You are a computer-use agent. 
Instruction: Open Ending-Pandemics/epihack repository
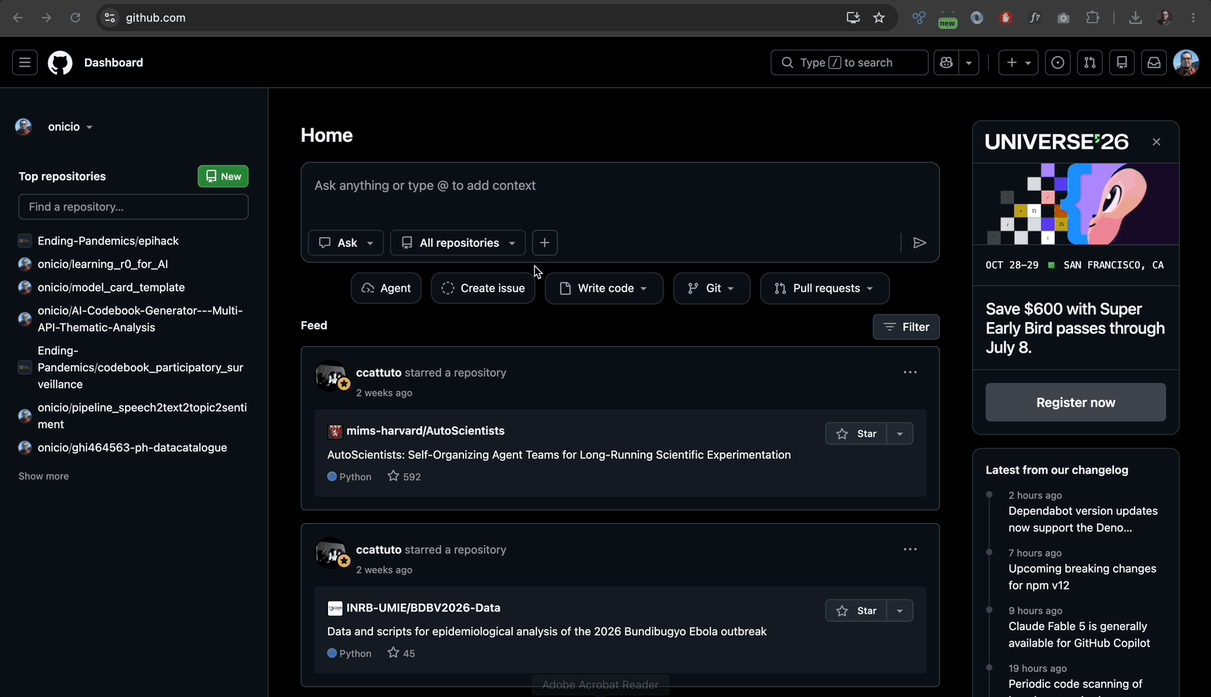(x=108, y=240)
